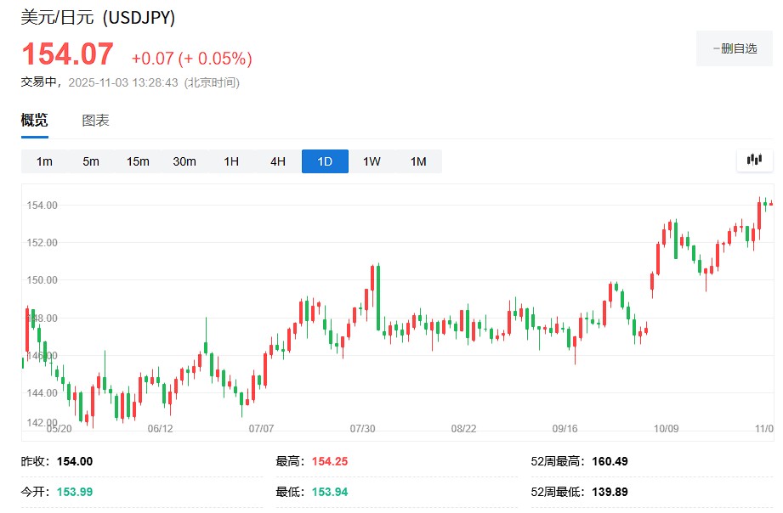Screen dimensions: 783x513
Task: Click the active 1D timeframe button
Action: click(x=325, y=161)
